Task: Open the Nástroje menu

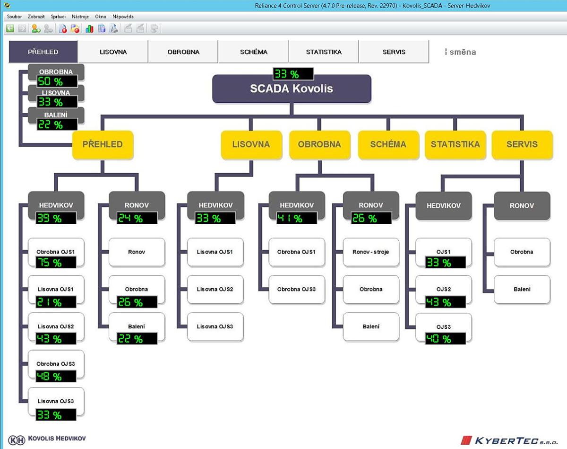Action: point(80,17)
